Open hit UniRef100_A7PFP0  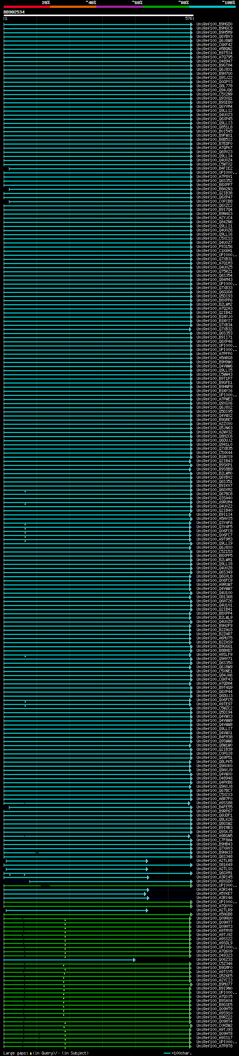[214, 354]
